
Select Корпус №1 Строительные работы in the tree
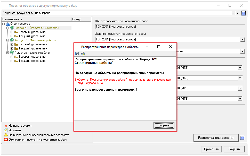(x=37, y=28)
